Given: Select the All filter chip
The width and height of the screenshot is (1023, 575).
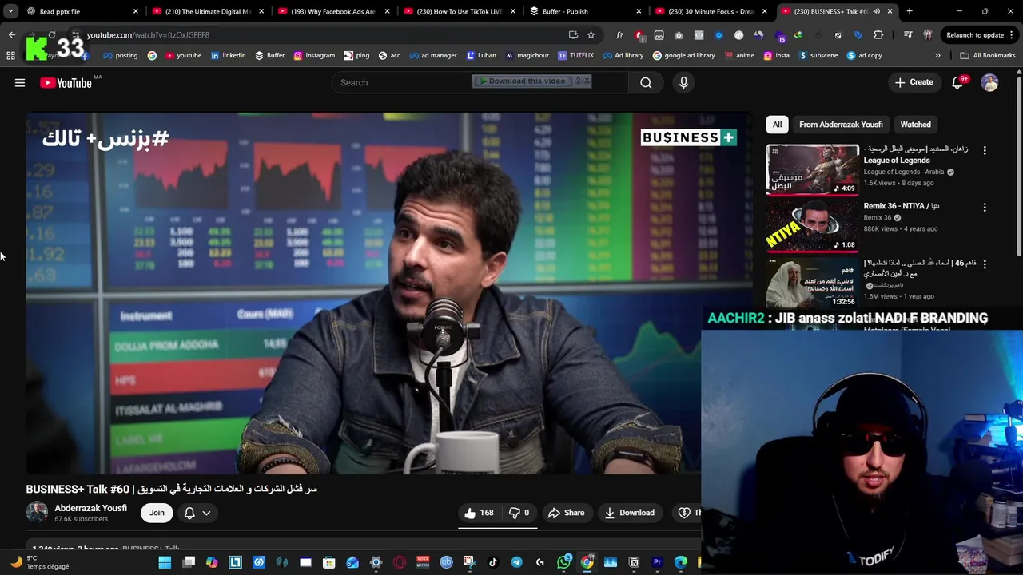Looking at the screenshot, I should (777, 125).
